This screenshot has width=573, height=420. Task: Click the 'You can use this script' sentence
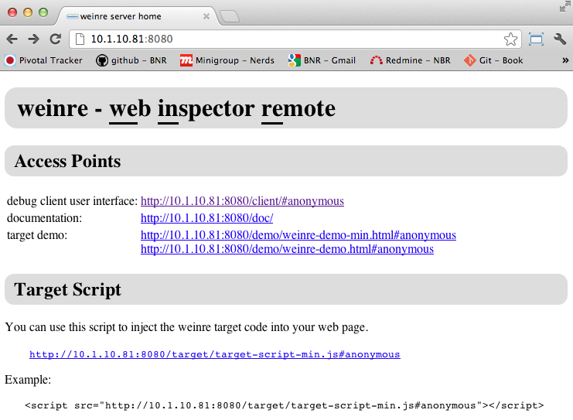point(186,327)
